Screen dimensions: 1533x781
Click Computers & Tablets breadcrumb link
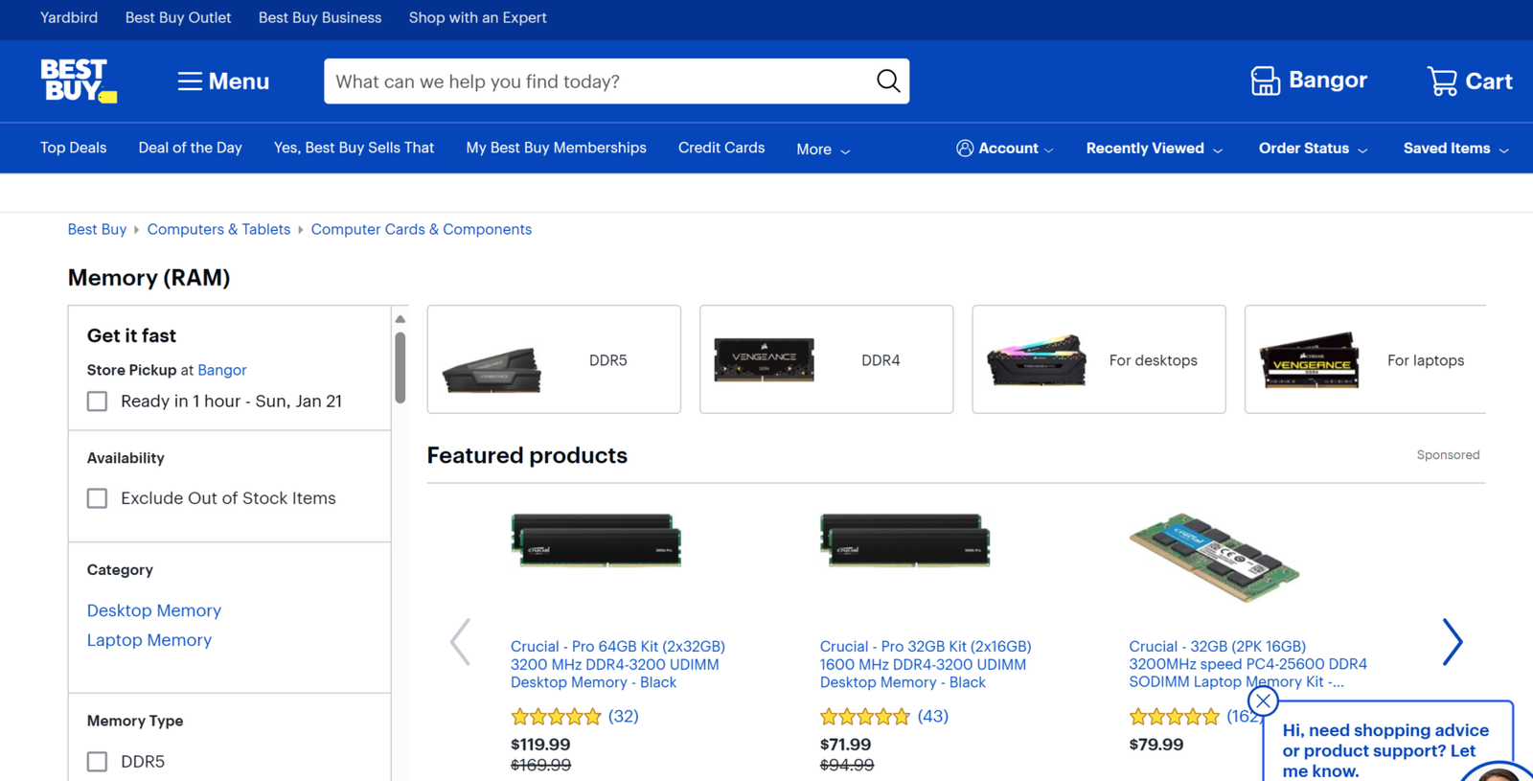pos(218,229)
